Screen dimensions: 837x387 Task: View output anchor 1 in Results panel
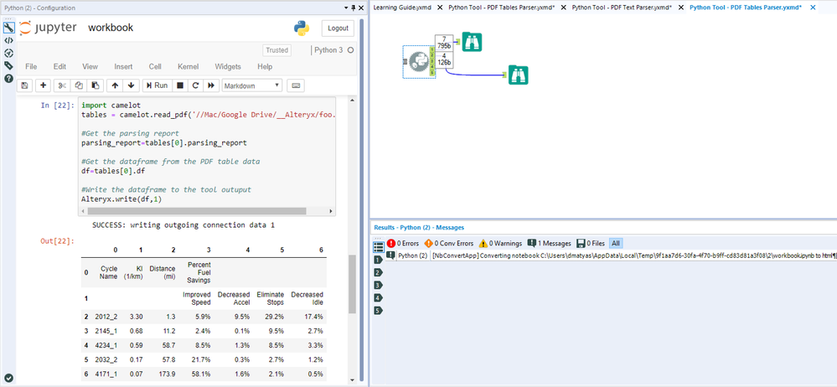(379, 260)
